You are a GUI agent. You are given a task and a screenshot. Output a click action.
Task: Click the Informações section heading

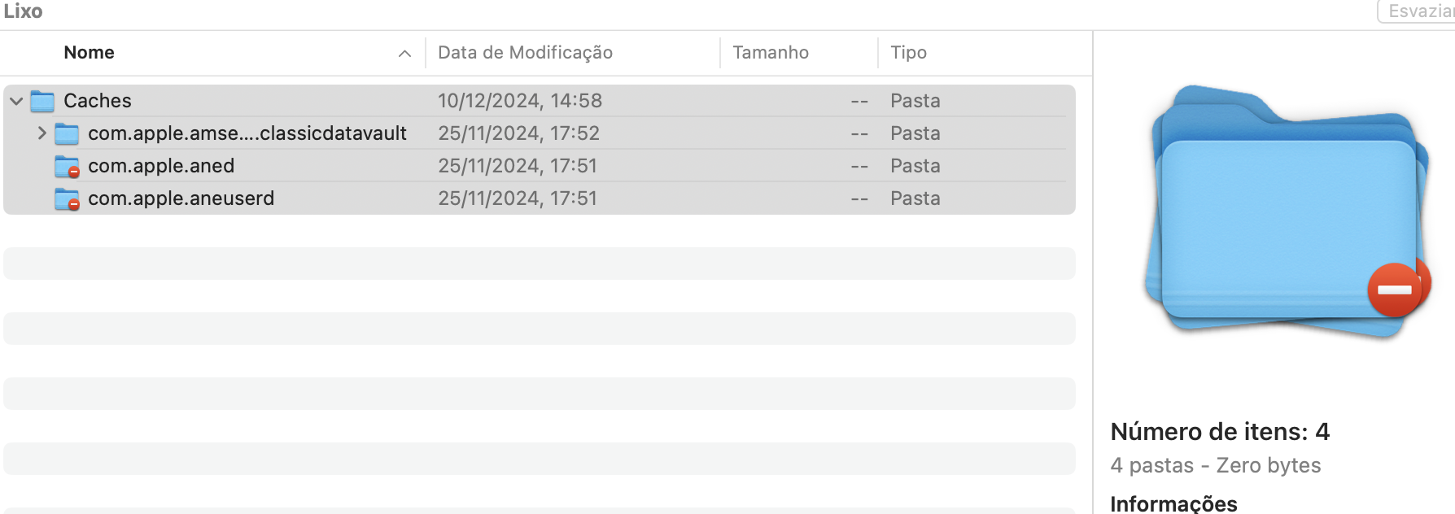(x=1173, y=504)
